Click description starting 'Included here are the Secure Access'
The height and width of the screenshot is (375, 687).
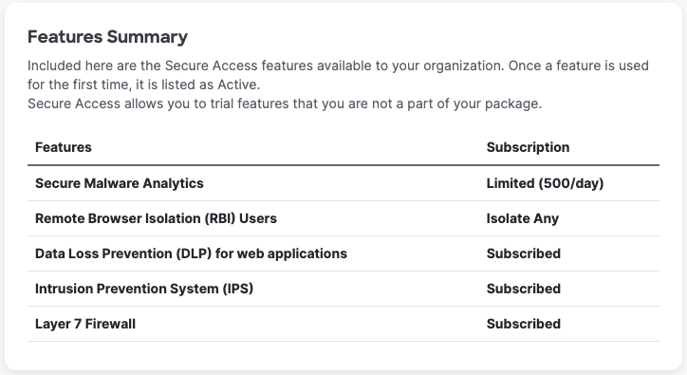(338, 75)
